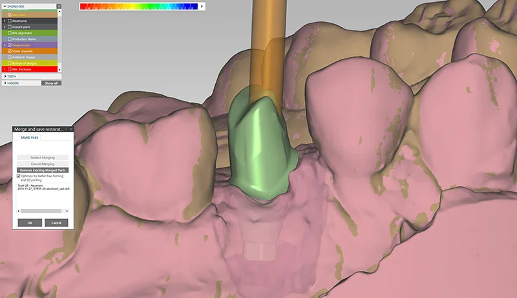The image size is (517, 298).
Task: Close the Merge and save dialog
Action: pos(71,129)
